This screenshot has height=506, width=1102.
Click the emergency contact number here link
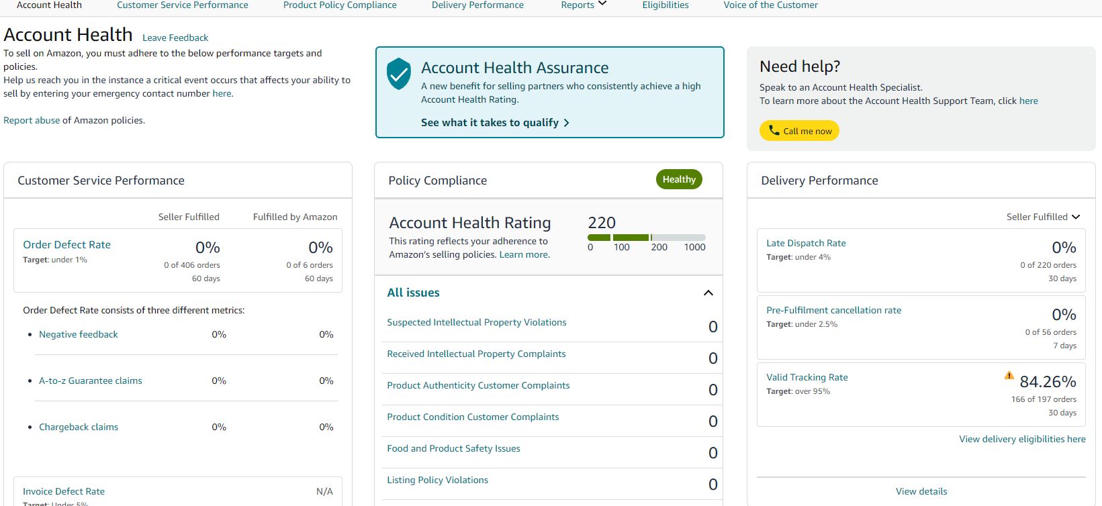coord(222,93)
